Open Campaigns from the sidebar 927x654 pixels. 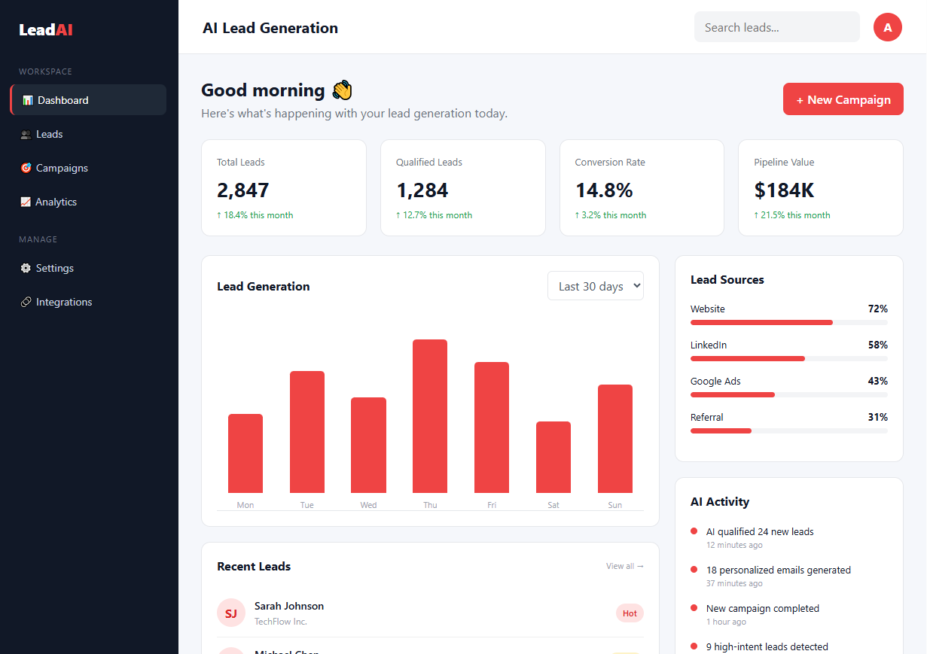point(88,168)
